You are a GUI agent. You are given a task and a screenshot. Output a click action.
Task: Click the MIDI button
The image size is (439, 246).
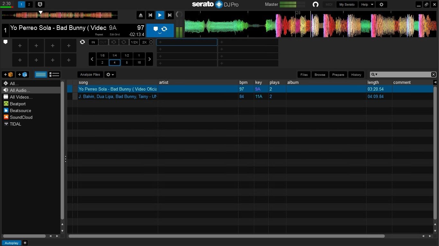(x=329, y=4)
